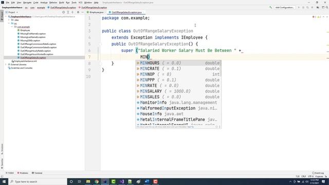The image size is (329, 185).
Task: Open Chrome from the taskbar
Action: (x=97, y=181)
